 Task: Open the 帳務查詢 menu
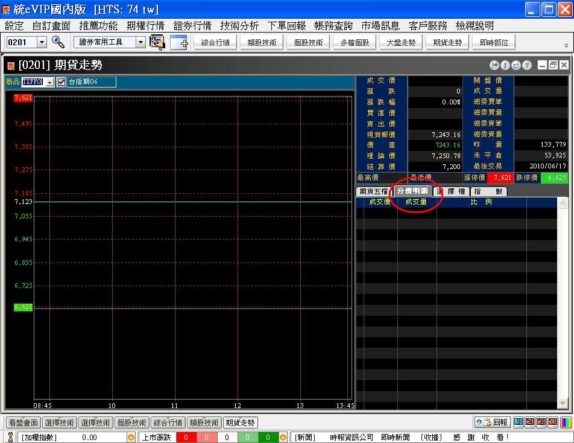[333, 25]
